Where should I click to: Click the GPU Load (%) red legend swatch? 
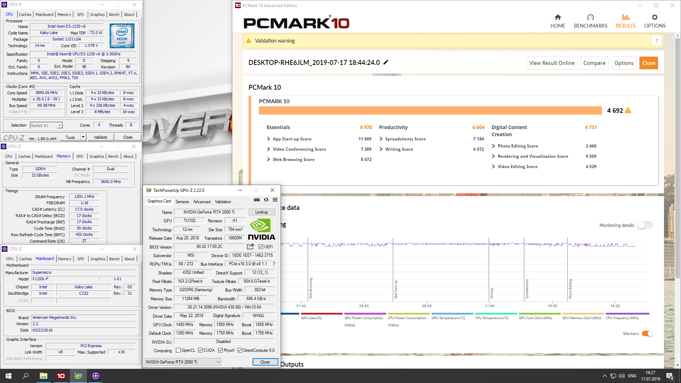tap(321, 313)
